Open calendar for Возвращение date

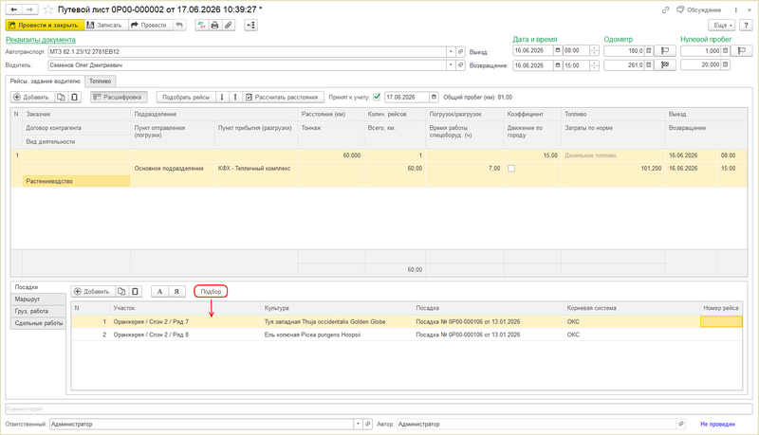pos(558,64)
